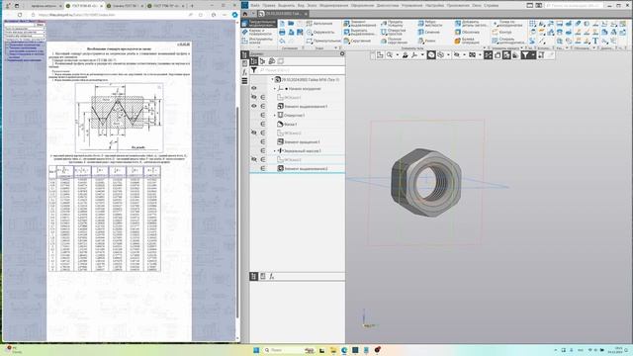633x356 pixels.
Task: Open dropdown arrow next to zoom magnifier
Action: (x=398, y=55)
